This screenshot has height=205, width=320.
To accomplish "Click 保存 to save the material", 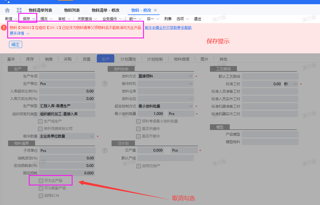I will click(26, 19).
